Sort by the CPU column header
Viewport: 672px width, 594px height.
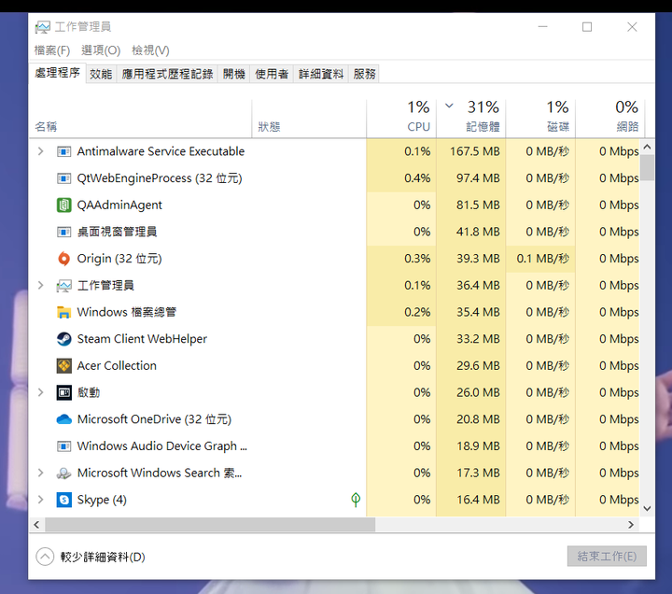tap(401, 119)
